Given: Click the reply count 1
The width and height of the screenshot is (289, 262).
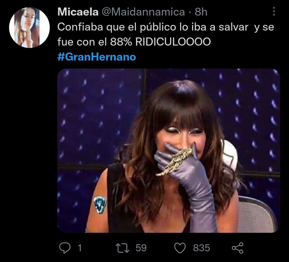Looking at the screenshot, I should click(80, 248).
